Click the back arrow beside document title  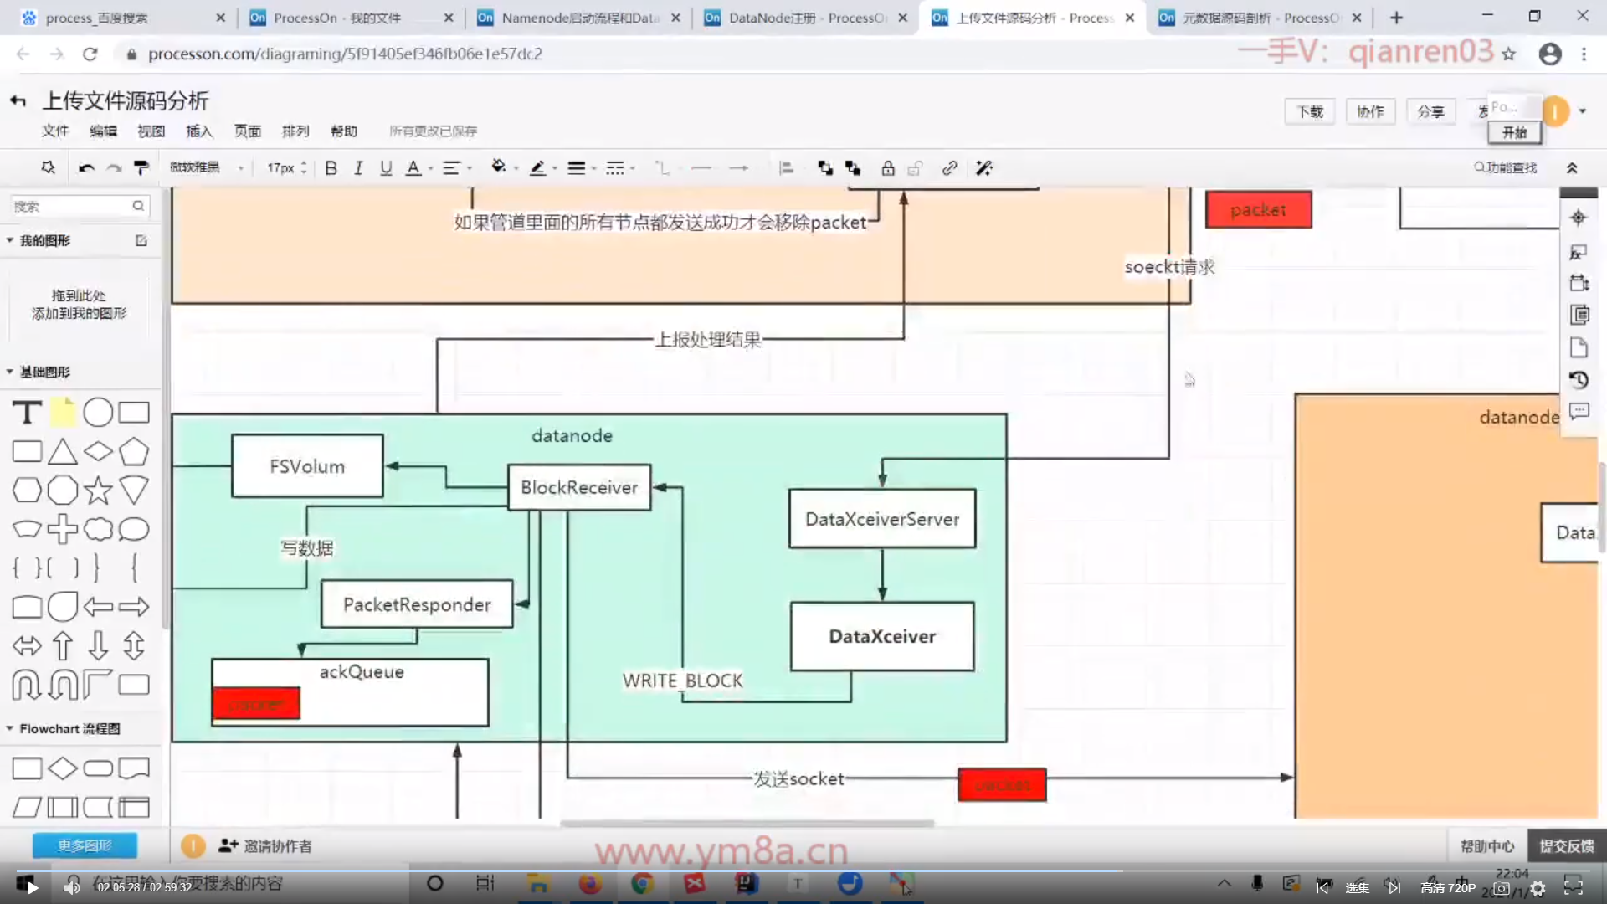pyautogui.click(x=18, y=101)
